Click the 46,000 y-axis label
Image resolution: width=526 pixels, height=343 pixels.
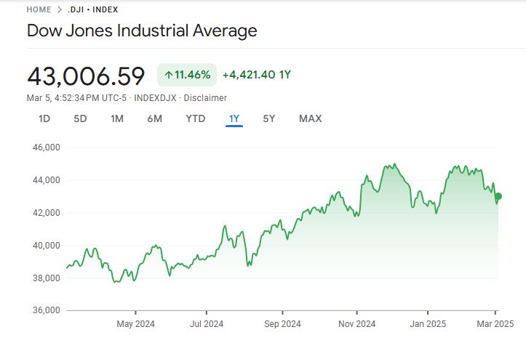[47, 148]
